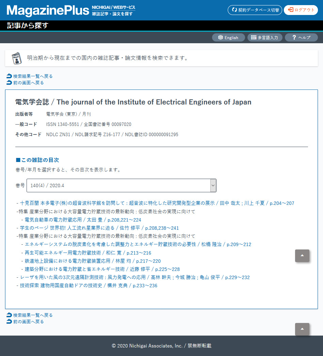Image resolution: width=323 pixels, height=356 pixels.
Task: Click the dropdown arrow beside 140(4) / 2020.4
Action: pyautogui.click(x=213, y=185)
